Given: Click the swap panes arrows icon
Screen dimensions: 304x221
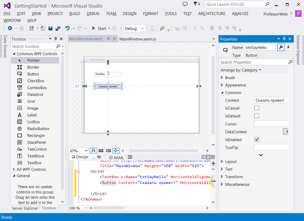Looking at the screenshot, I should [99, 157].
